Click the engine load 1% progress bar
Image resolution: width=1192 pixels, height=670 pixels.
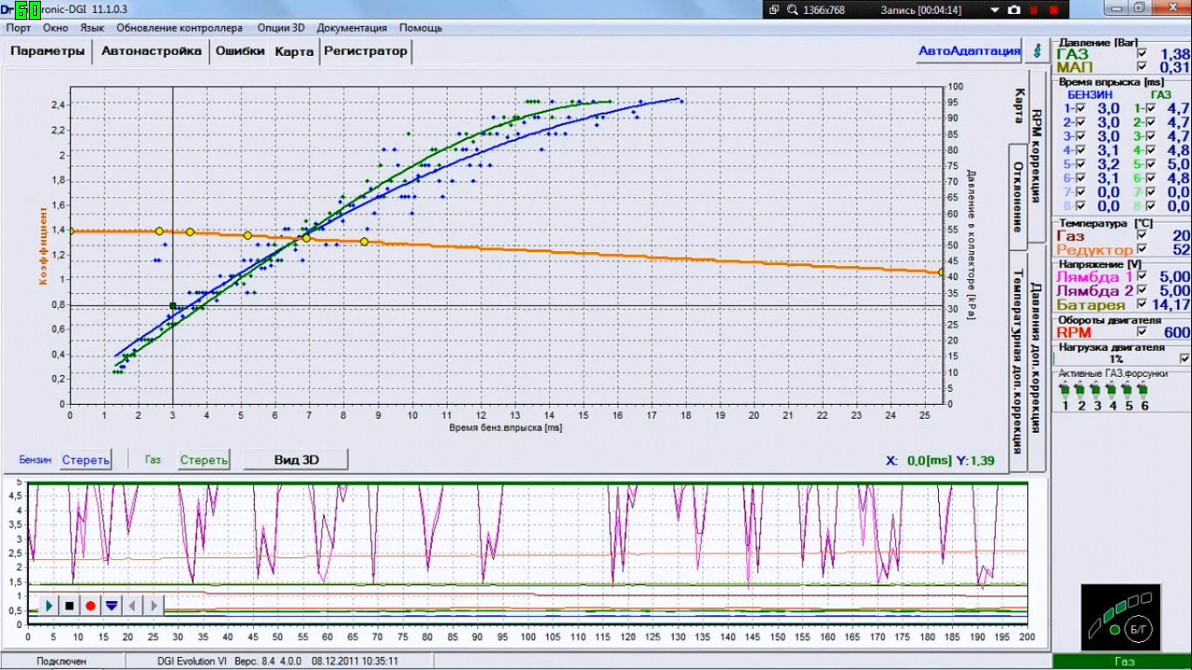[1115, 359]
